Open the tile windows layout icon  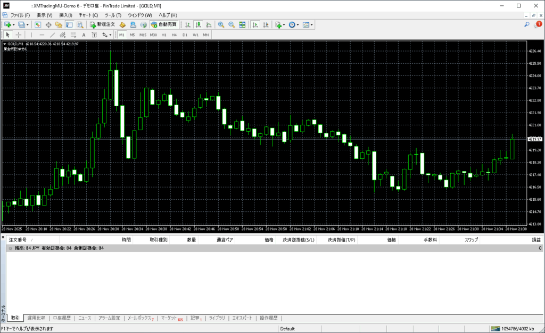pos(242,24)
